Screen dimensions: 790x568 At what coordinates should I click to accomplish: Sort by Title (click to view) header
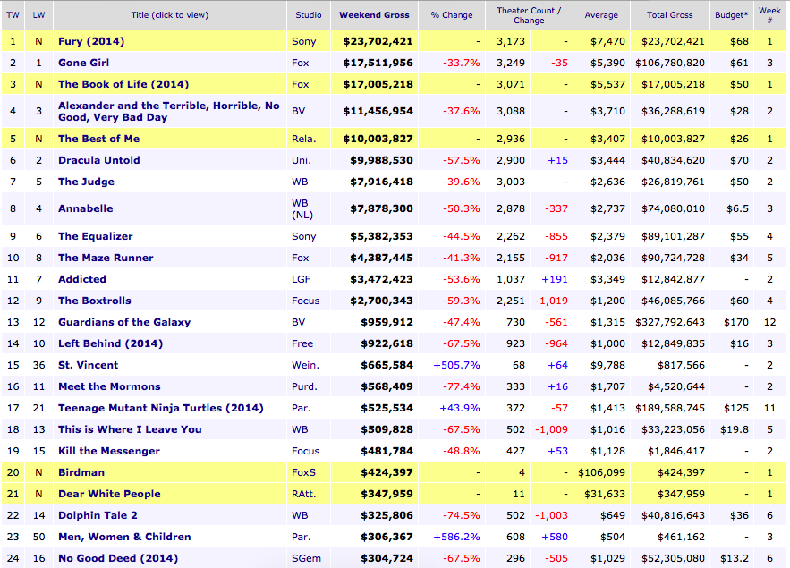pos(170,15)
